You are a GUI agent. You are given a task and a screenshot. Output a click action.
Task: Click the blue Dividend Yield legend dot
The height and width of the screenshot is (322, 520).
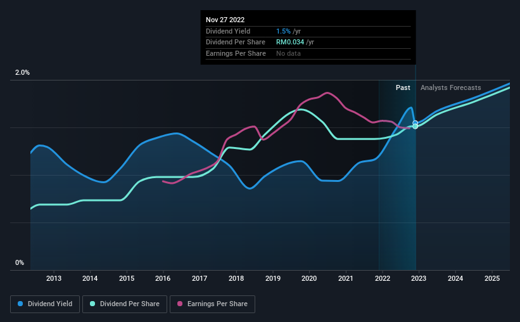point(20,304)
